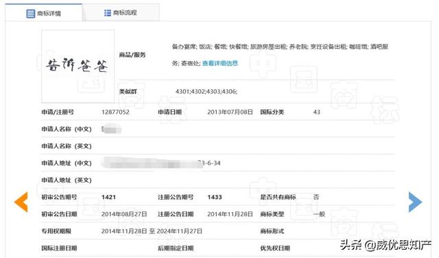
Task: Click the 专用权期限 label
Action: pyautogui.click(x=56, y=231)
